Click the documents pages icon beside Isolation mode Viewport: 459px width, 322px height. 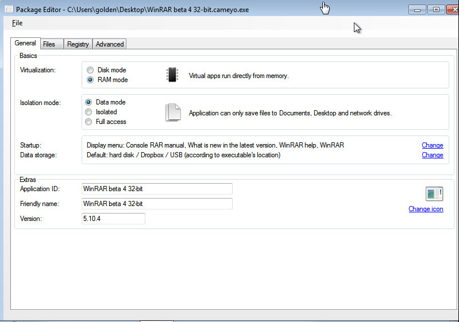pos(173,112)
